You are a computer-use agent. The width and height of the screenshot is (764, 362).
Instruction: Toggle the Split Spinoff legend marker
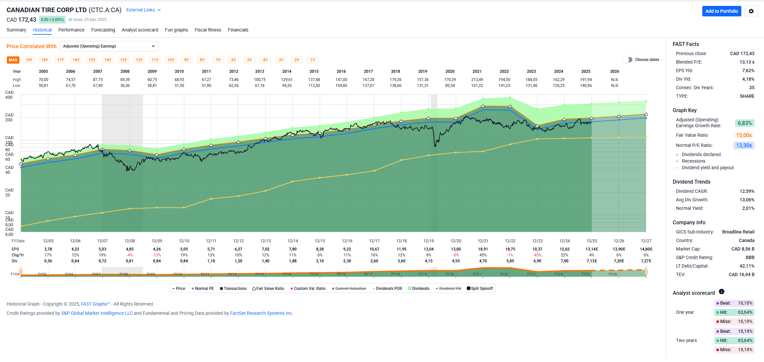tap(480, 289)
